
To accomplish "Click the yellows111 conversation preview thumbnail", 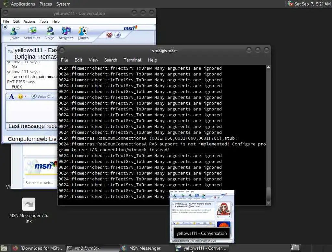I will [x=202, y=216].
